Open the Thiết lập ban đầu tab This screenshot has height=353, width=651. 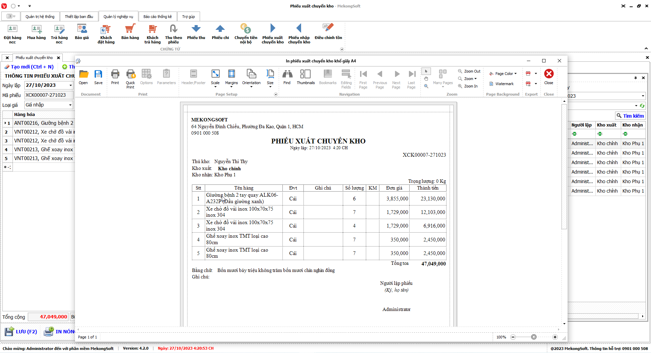pyautogui.click(x=79, y=17)
